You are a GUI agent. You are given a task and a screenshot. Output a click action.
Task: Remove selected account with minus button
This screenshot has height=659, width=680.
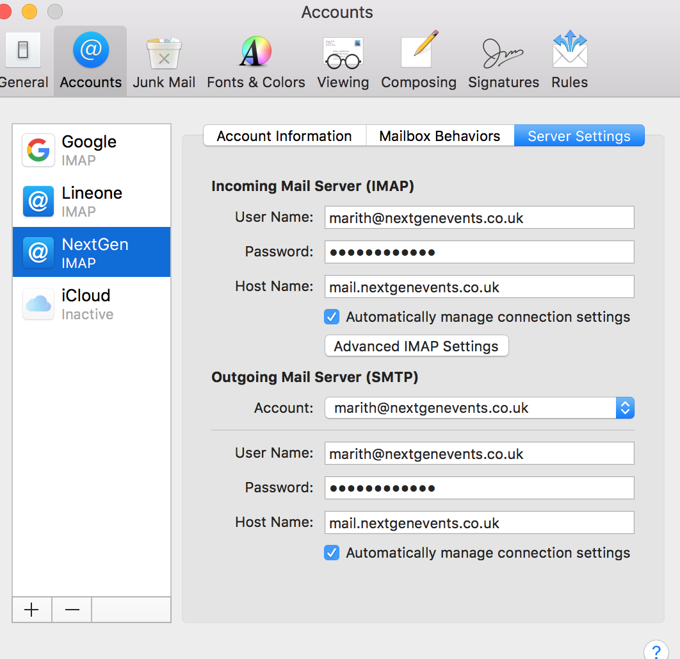pos(72,610)
